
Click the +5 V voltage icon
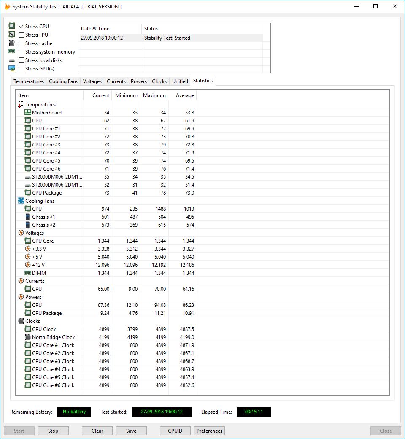[28, 257]
